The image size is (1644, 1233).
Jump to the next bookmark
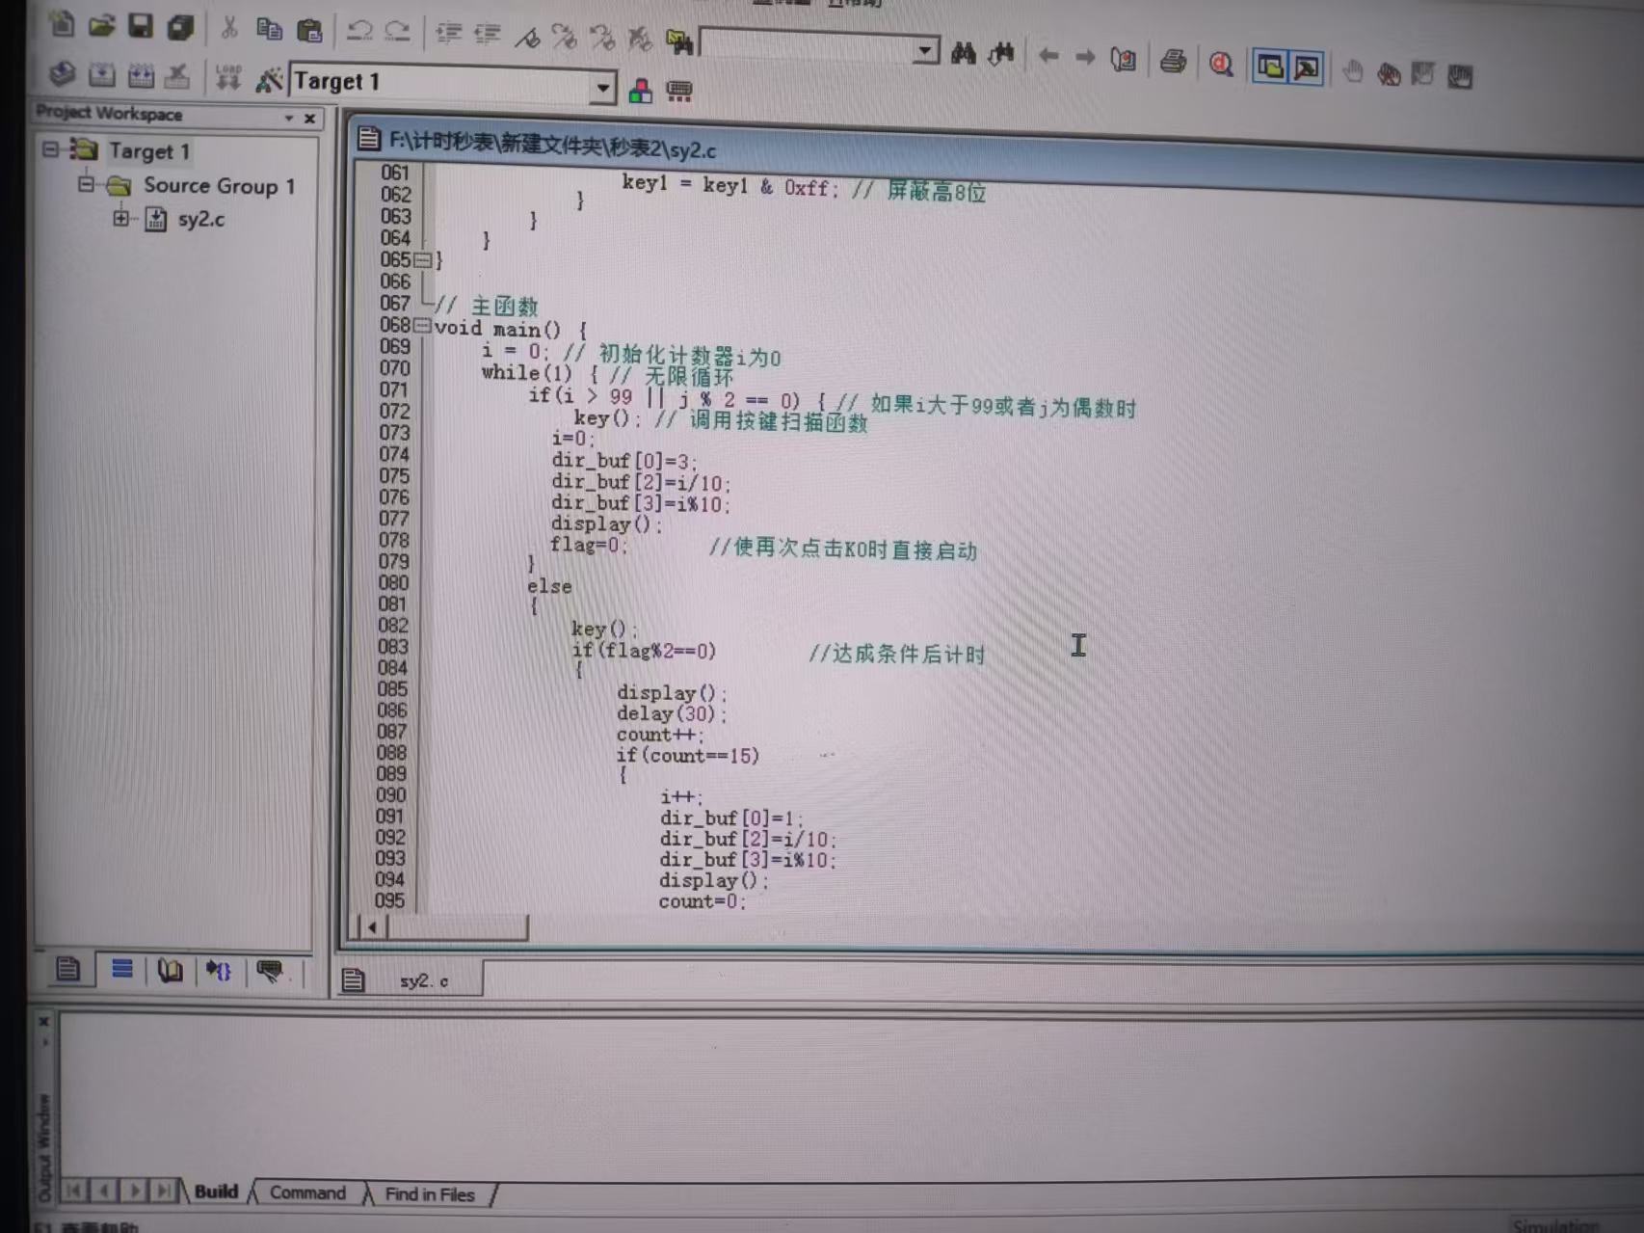[x=565, y=38]
